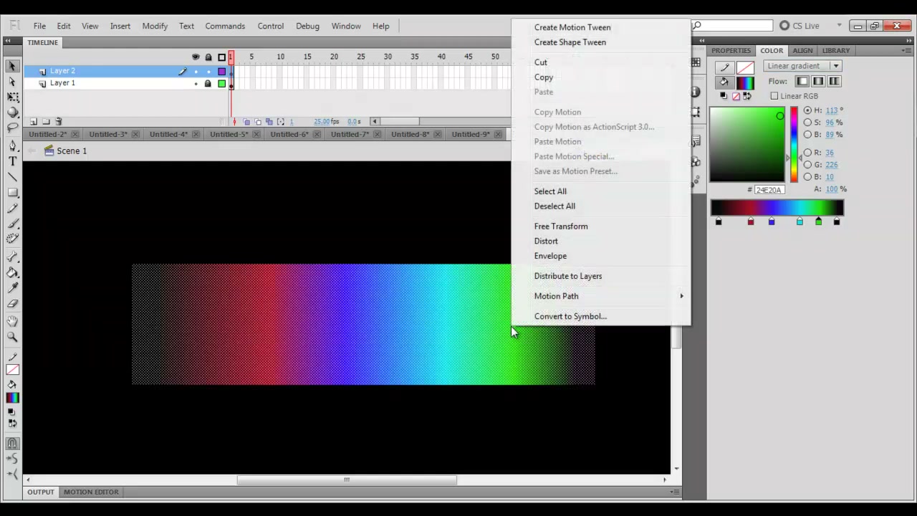Open the Linear gradient type dropdown
The width and height of the screenshot is (917, 516).
click(x=802, y=66)
